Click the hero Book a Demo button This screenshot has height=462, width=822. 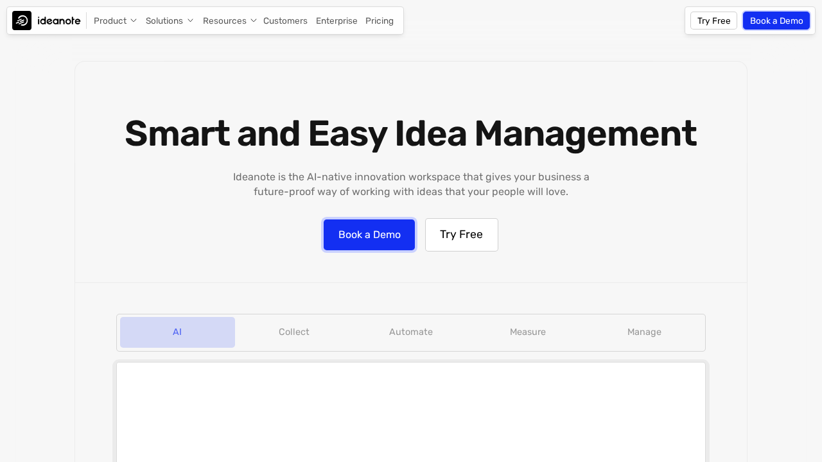pyautogui.click(x=369, y=235)
